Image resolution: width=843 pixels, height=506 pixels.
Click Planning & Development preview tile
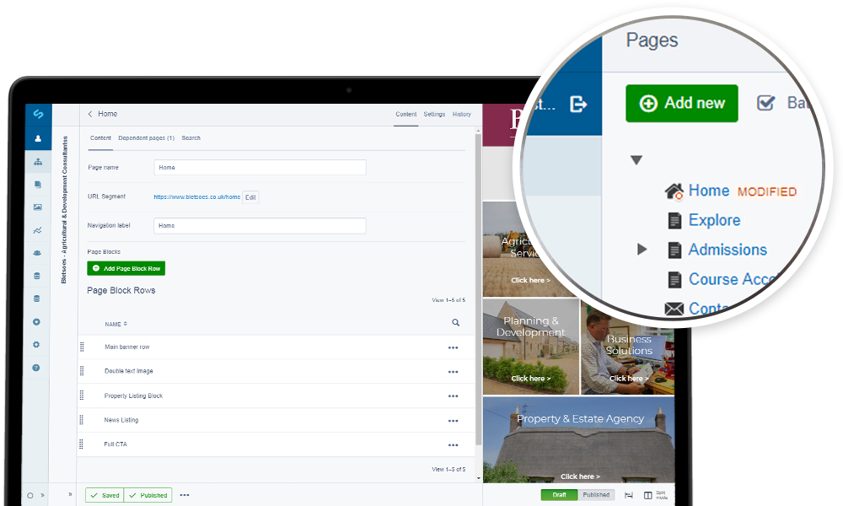[x=530, y=347]
